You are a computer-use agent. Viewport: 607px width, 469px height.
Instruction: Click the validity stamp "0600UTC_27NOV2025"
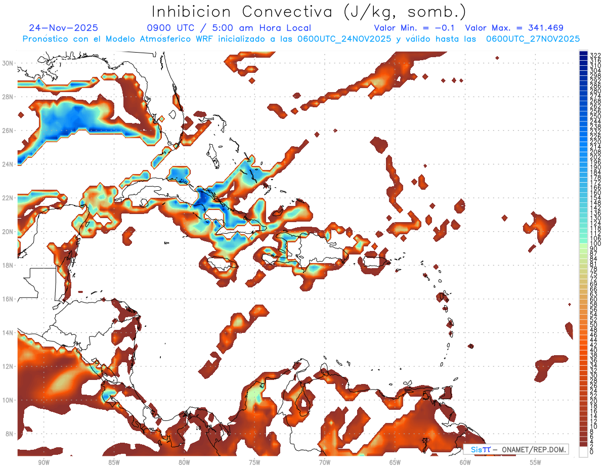point(533,39)
